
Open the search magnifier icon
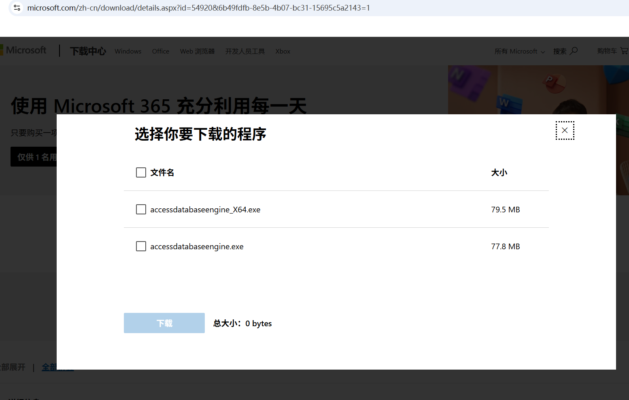click(574, 51)
